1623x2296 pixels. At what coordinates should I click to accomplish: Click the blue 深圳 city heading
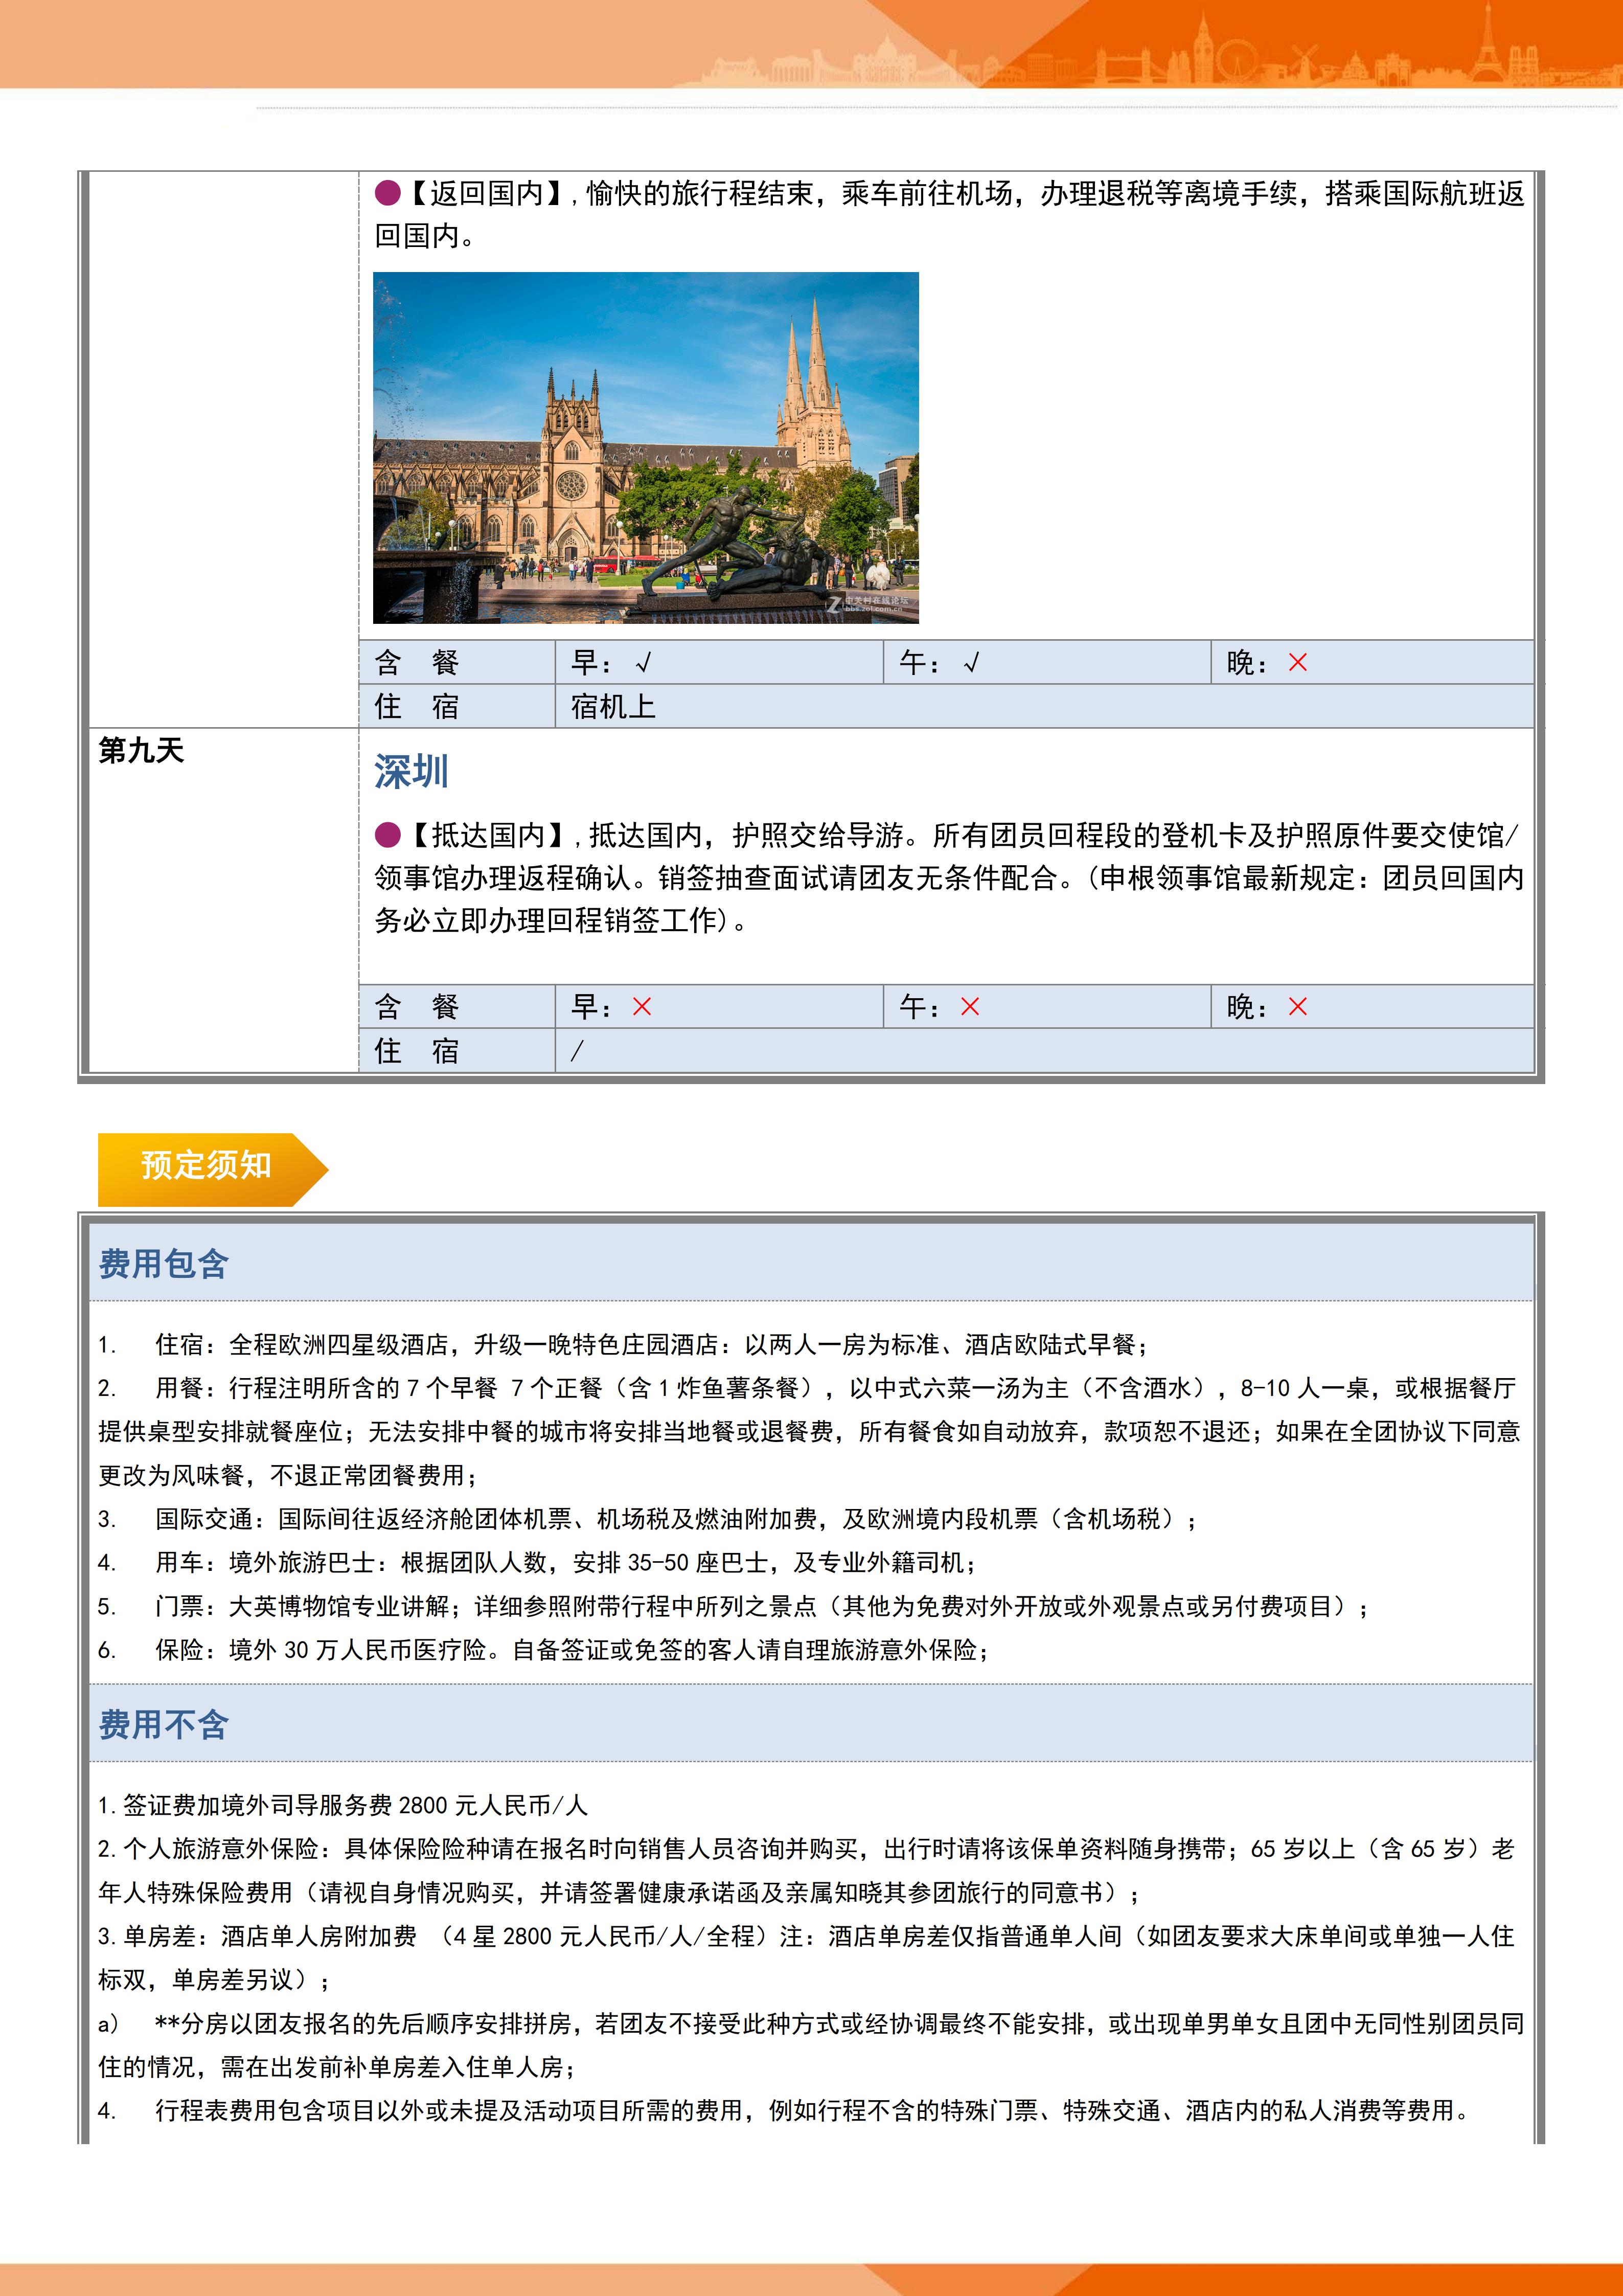pyautogui.click(x=411, y=772)
